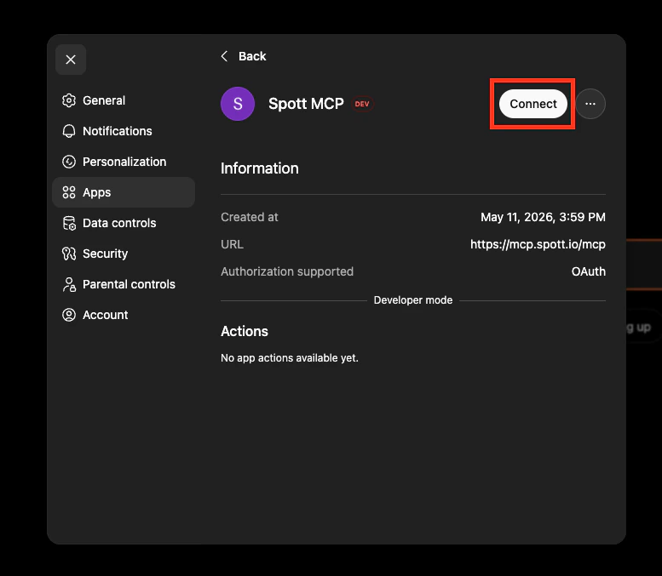Screen dimensions: 662x576
Task: Click the Developer mode label
Action: point(413,300)
